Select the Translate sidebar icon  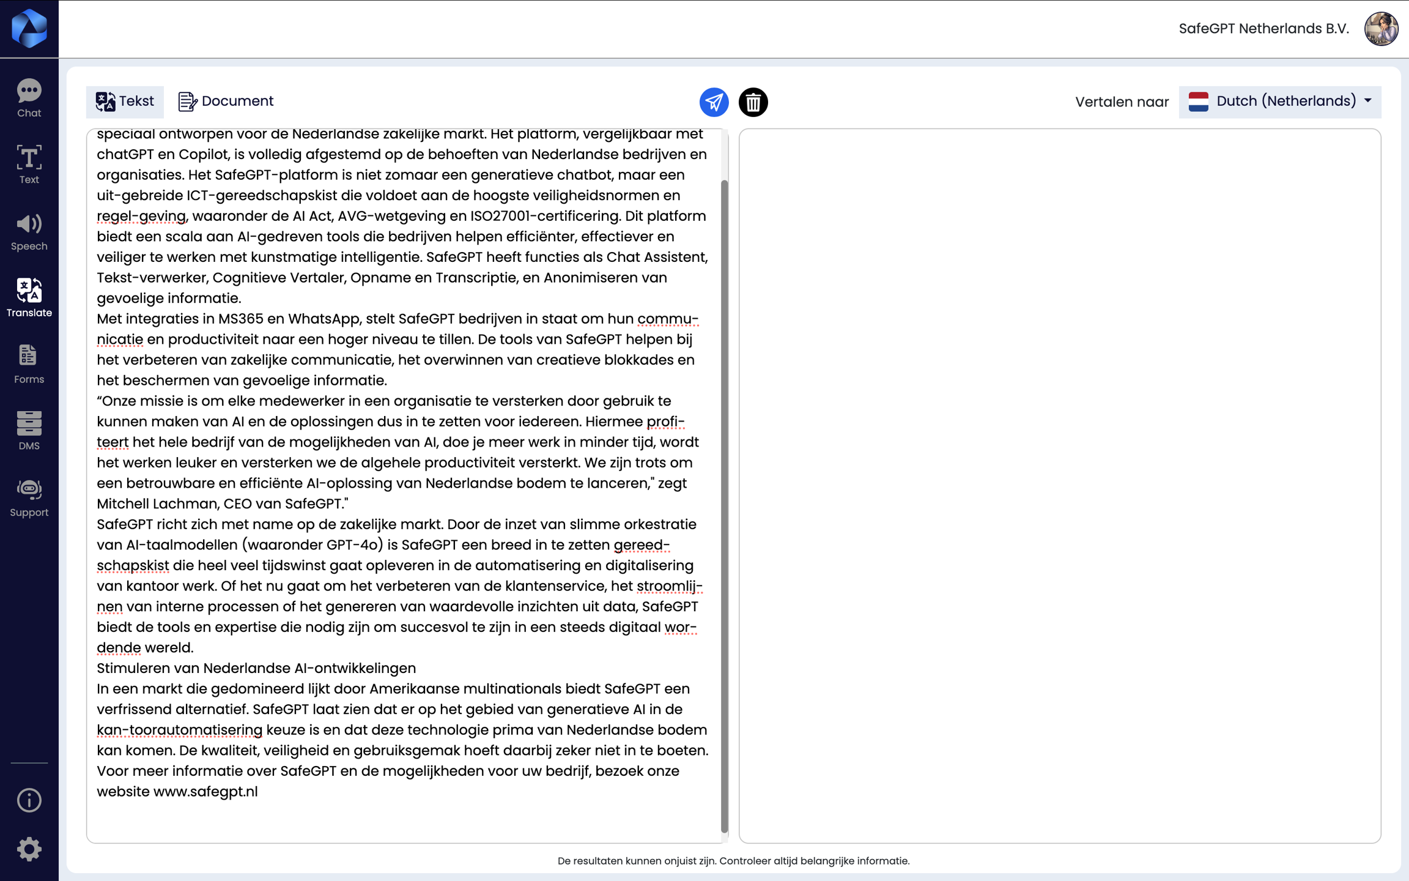29,297
